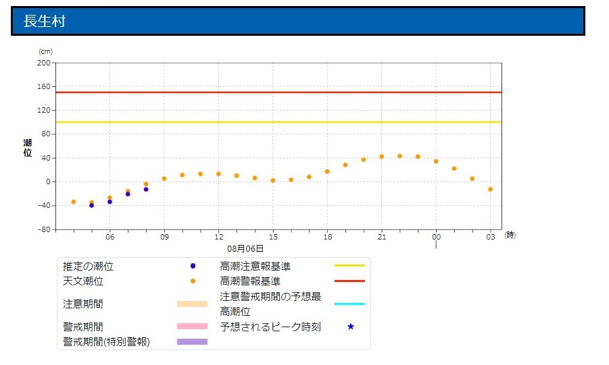
Task: Click the (cm) unit label
Action: [x=45, y=51]
